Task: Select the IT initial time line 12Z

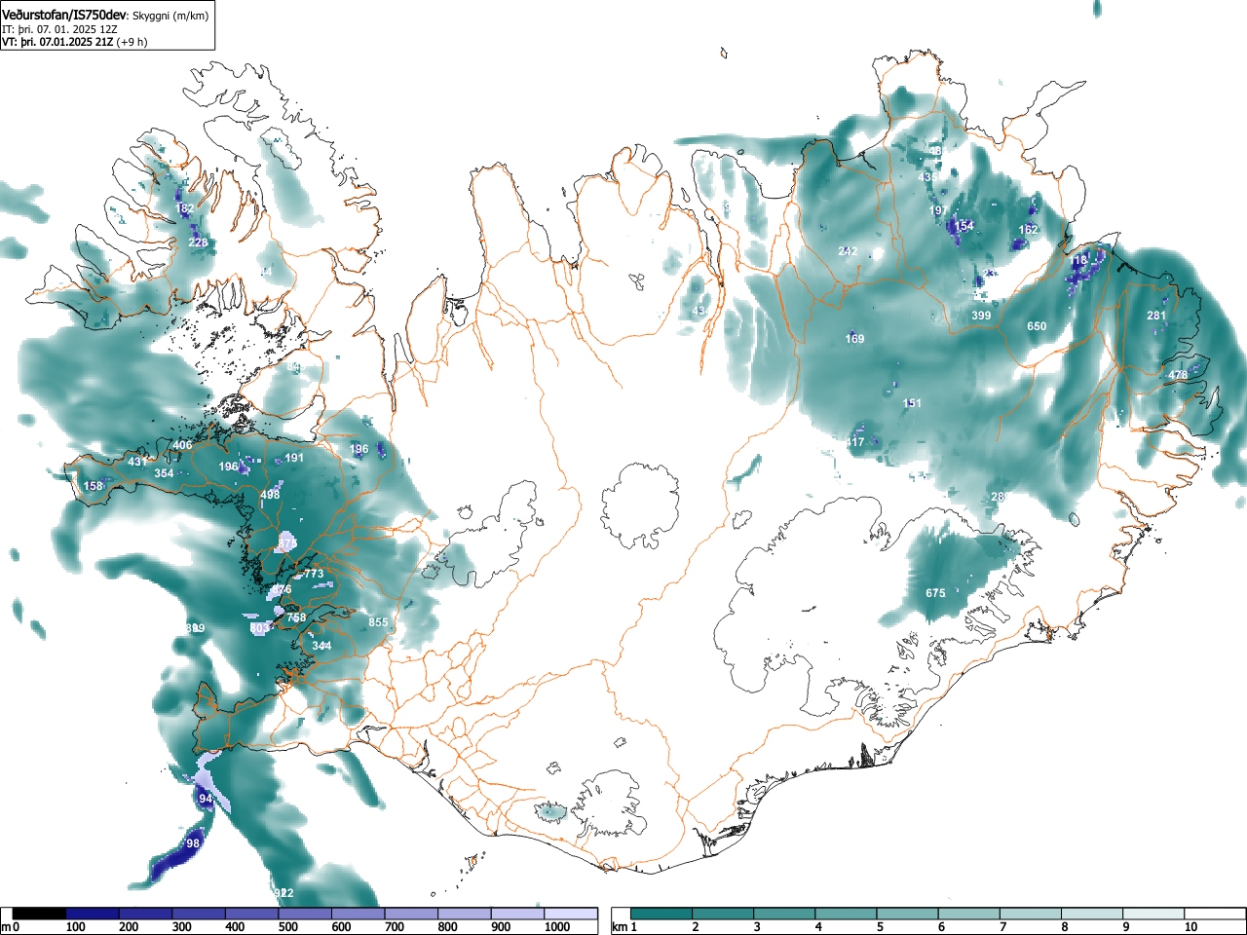Action: tap(59, 29)
